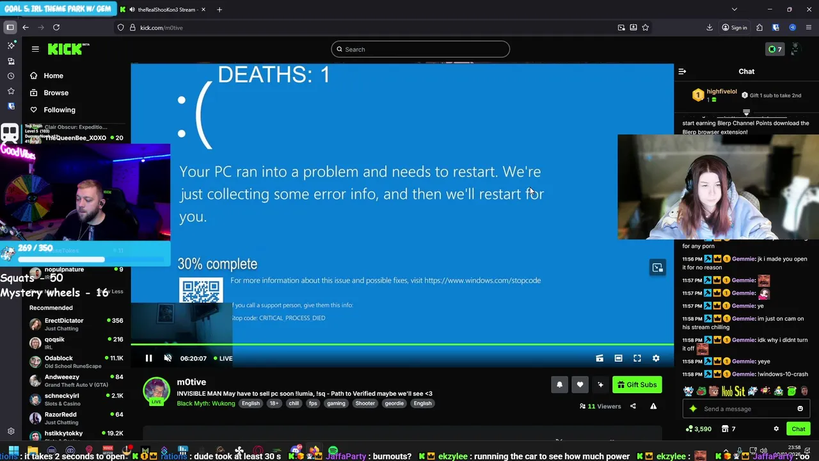Open the Kick hamburger menu
Screen dimensions: 819x461
coord(35,49)
